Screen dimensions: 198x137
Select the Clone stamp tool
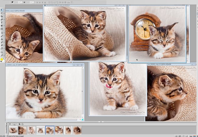coord(2,39)
